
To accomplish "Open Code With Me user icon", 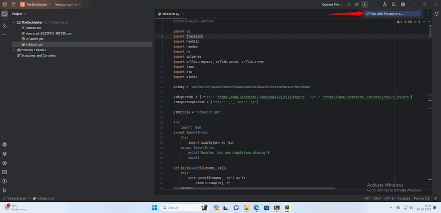I will point(385,4).
